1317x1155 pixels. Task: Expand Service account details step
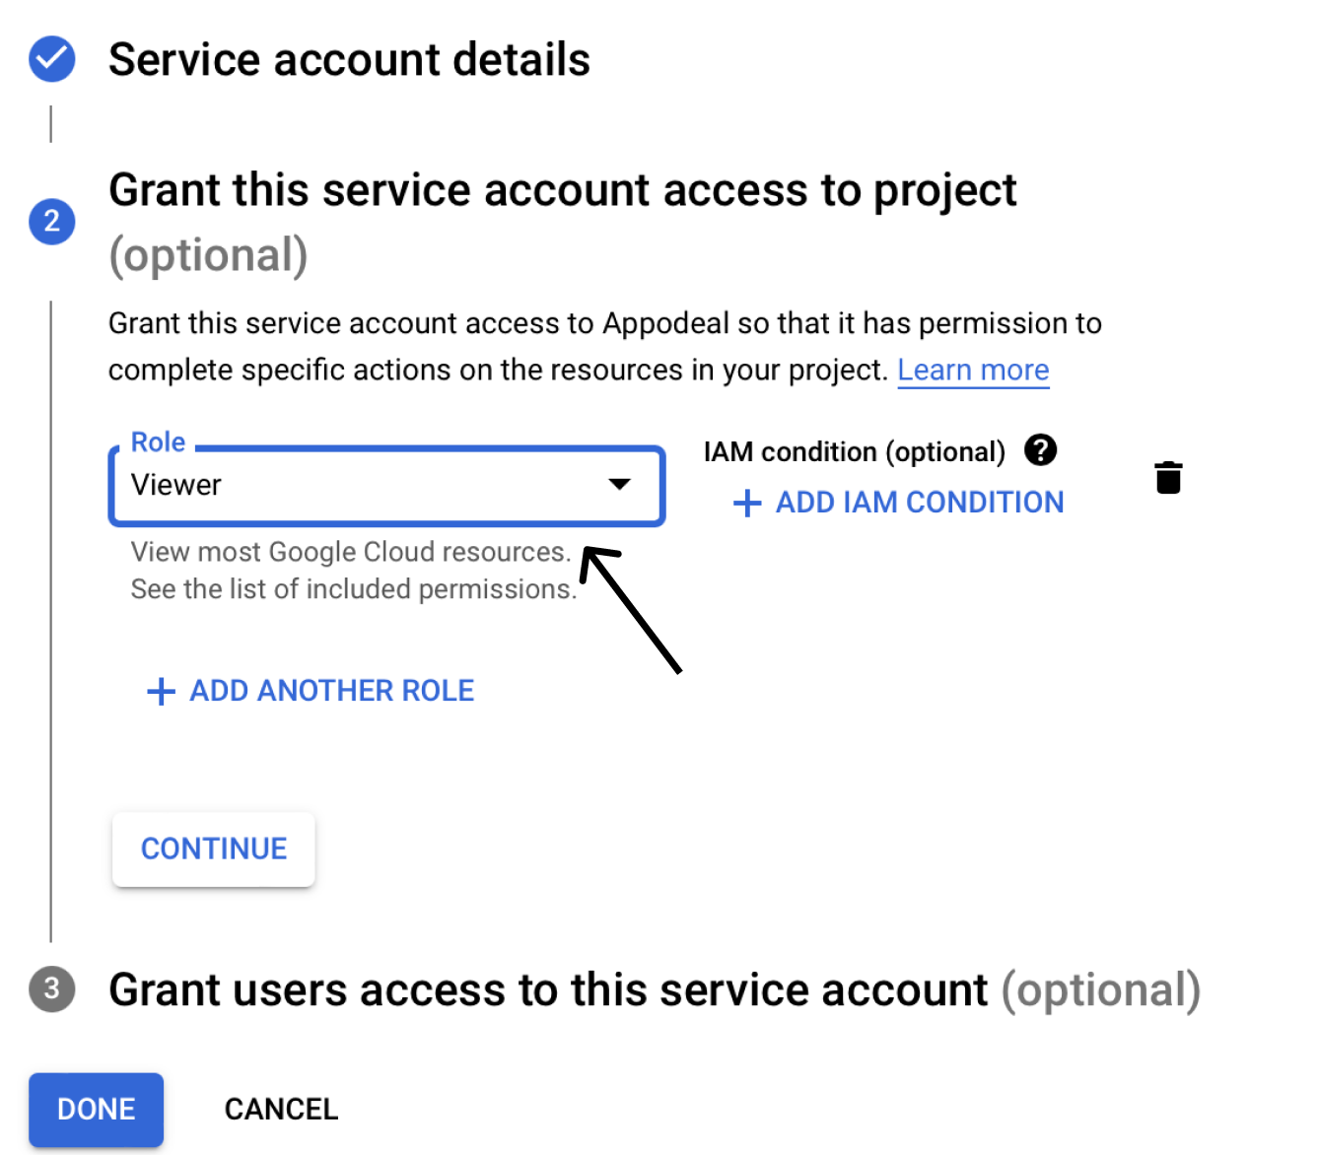[349, 59]
